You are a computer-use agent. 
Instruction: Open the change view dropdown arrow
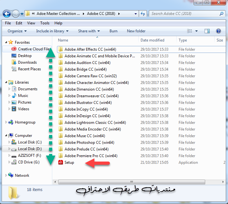(x=196, y=31)
